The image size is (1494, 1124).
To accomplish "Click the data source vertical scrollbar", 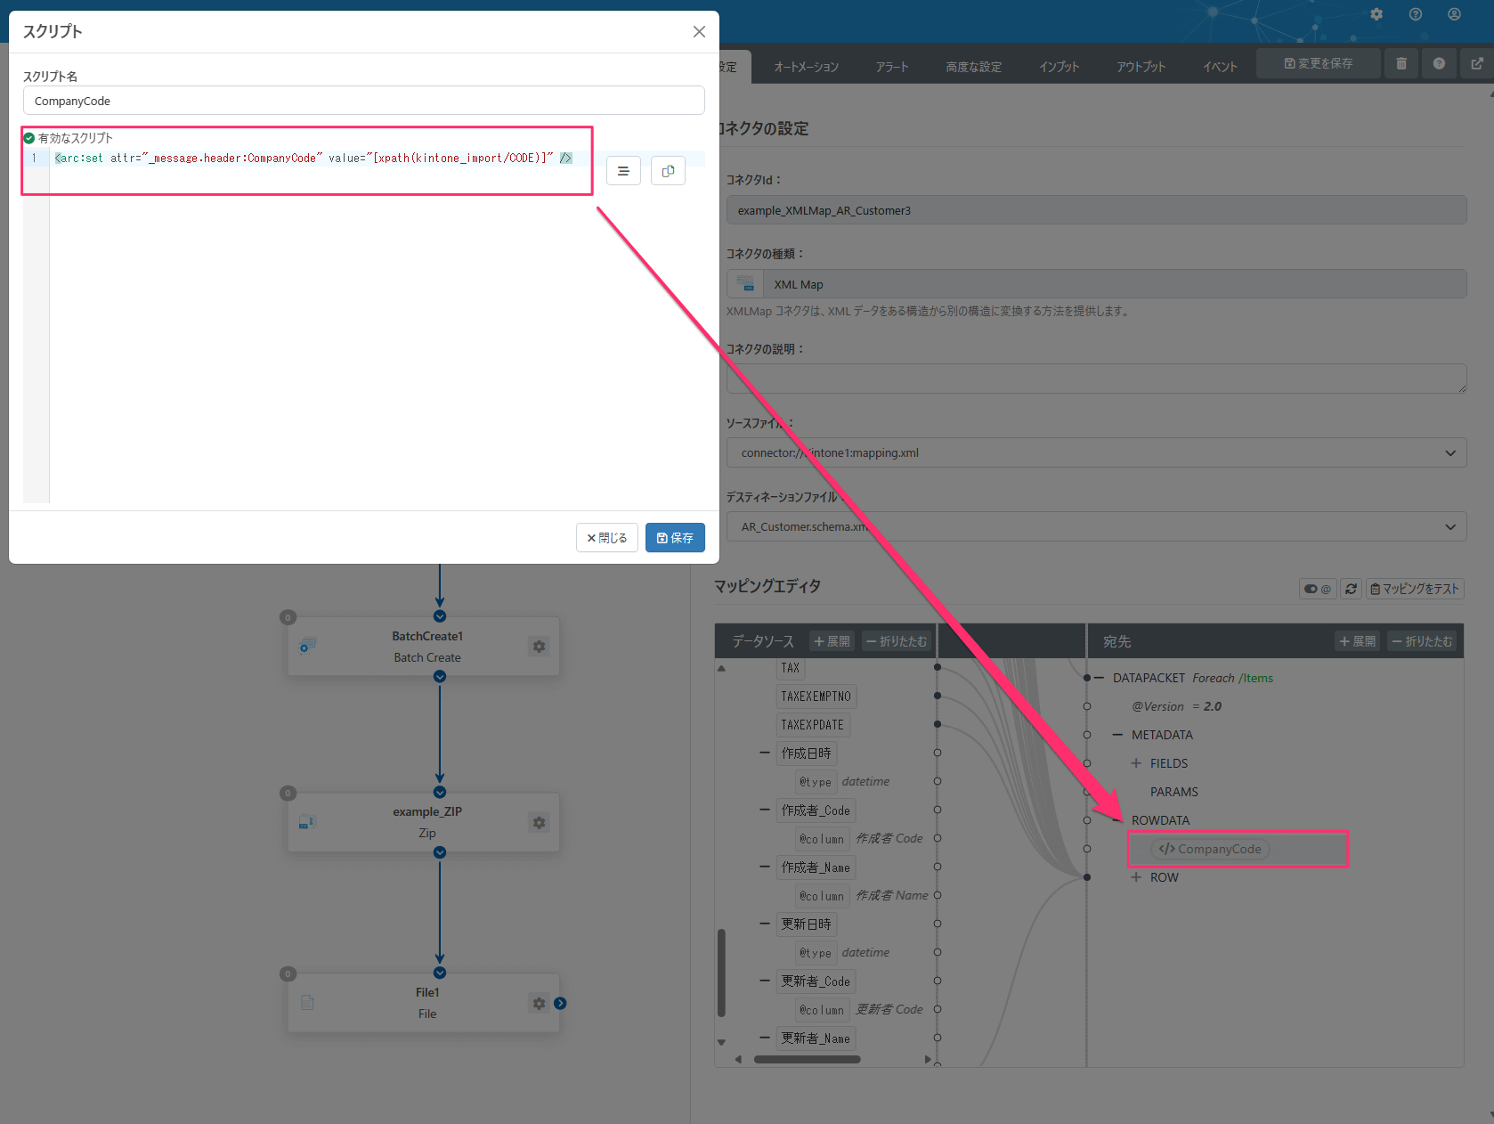I will click(721, 973).
